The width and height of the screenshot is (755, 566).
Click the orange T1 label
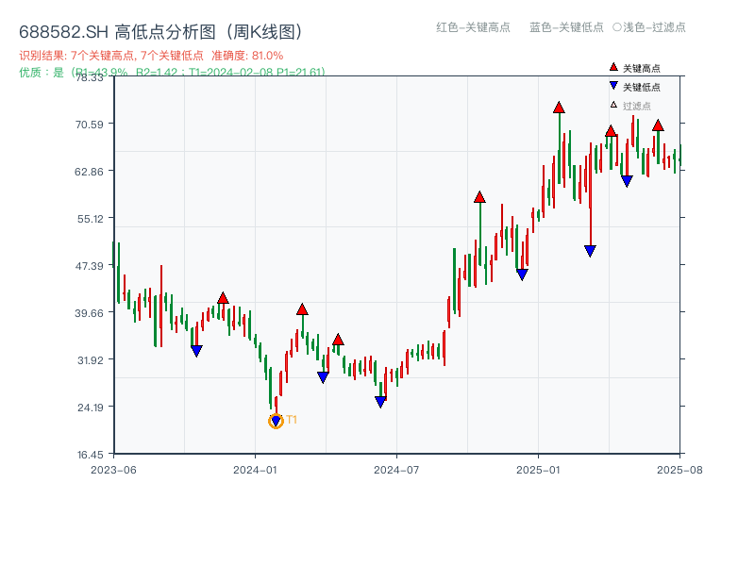(x=292, y=420)
